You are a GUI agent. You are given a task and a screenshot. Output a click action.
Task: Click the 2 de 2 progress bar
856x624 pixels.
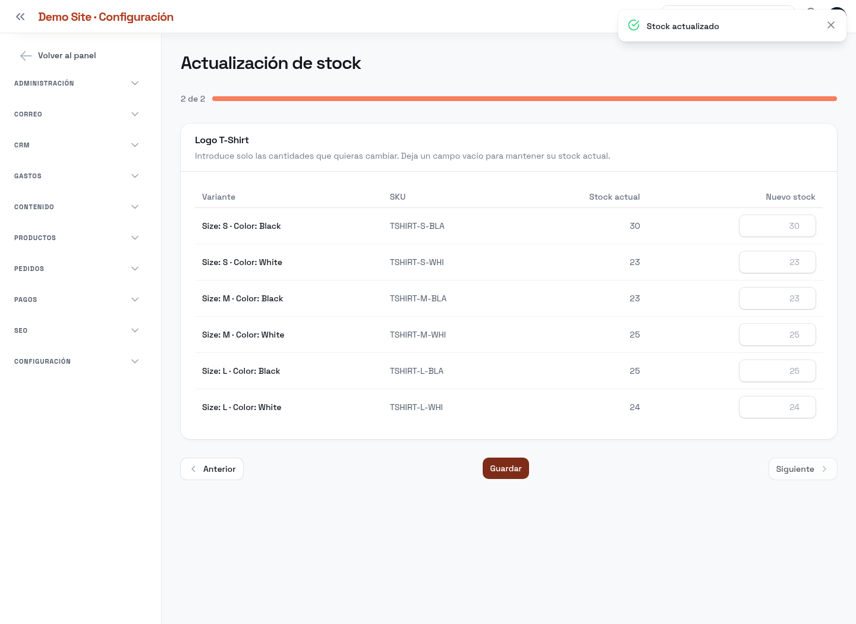(524, 99)
